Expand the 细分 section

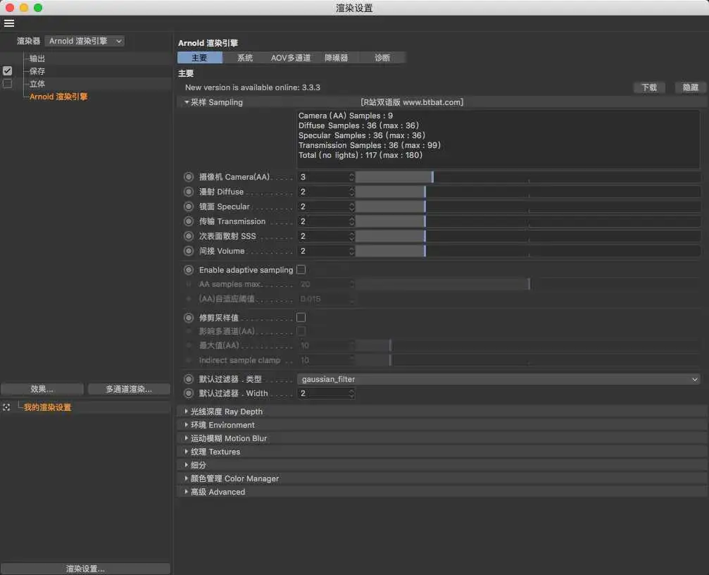tap(187, 464)
